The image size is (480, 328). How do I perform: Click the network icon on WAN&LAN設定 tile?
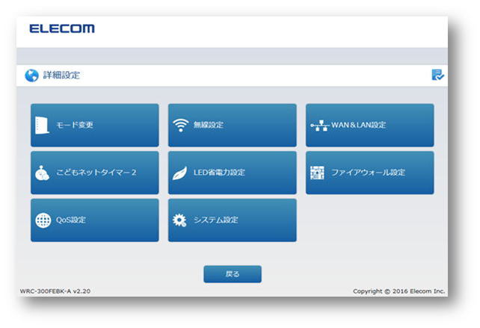[x=319, y=126]
